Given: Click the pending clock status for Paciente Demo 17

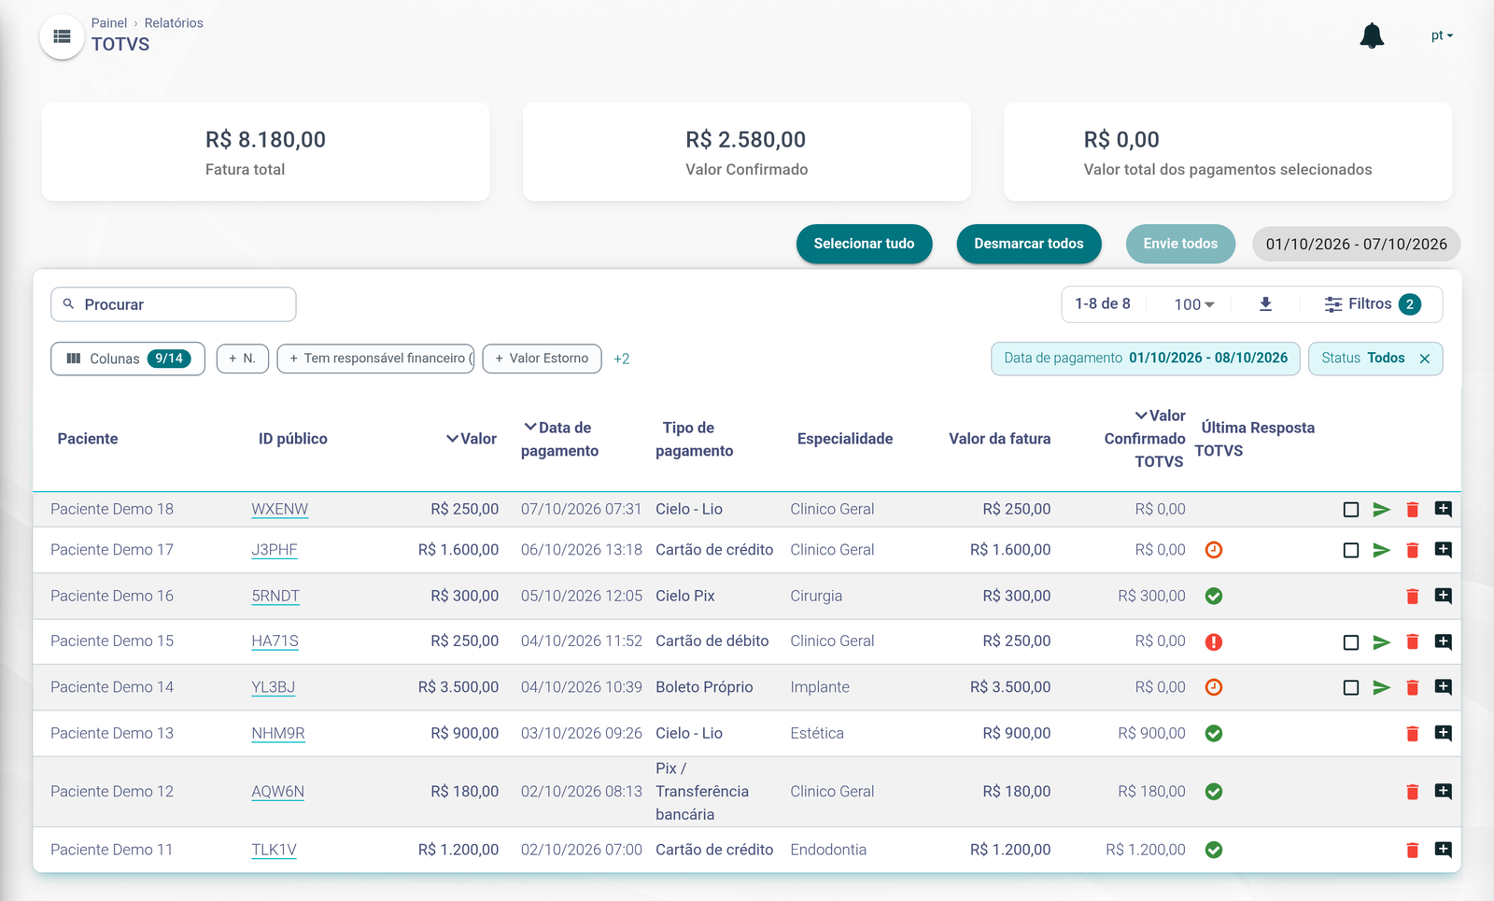Looking at the screenshot, I should tap(1214, 550).
